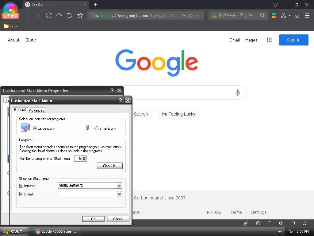Decrease number of programs with down arrow

click(x=84, y=160)
